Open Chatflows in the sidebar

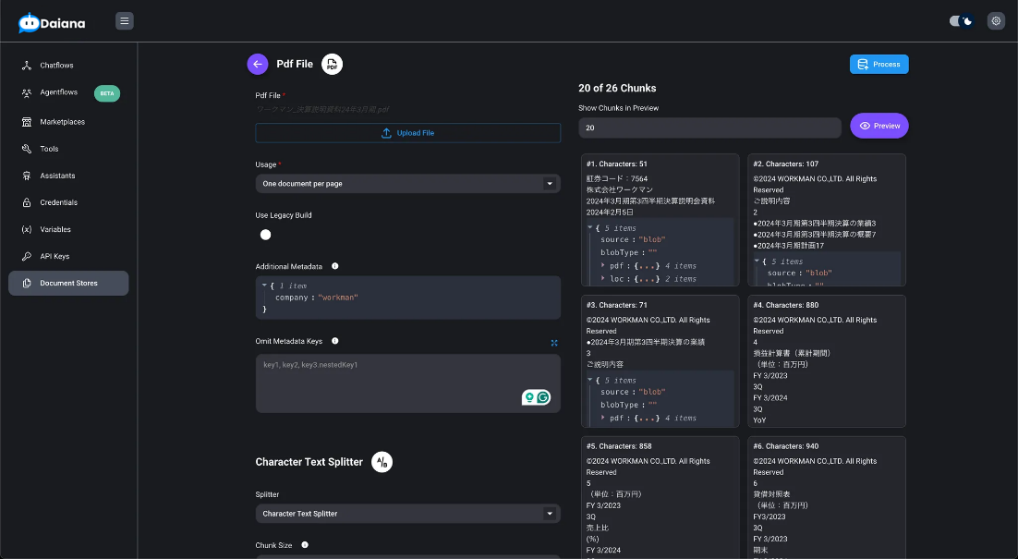click(56, 66)
